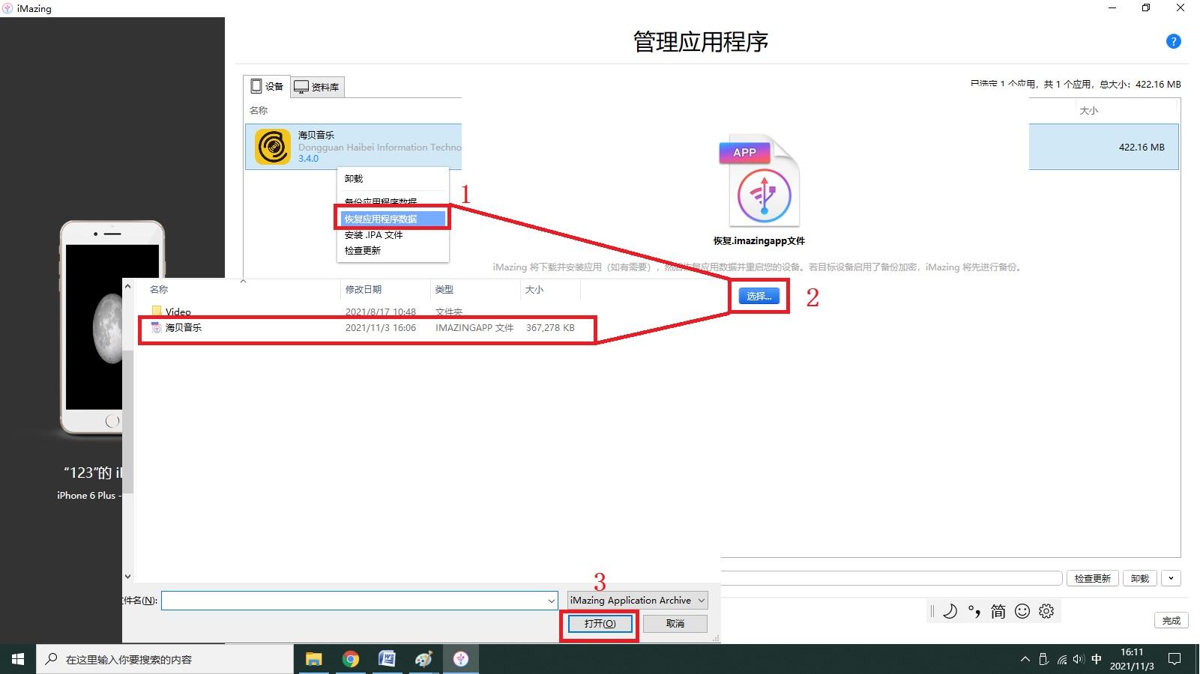Click the 大小 column header in app list

pyautogui.click(x=1088, y=110)
